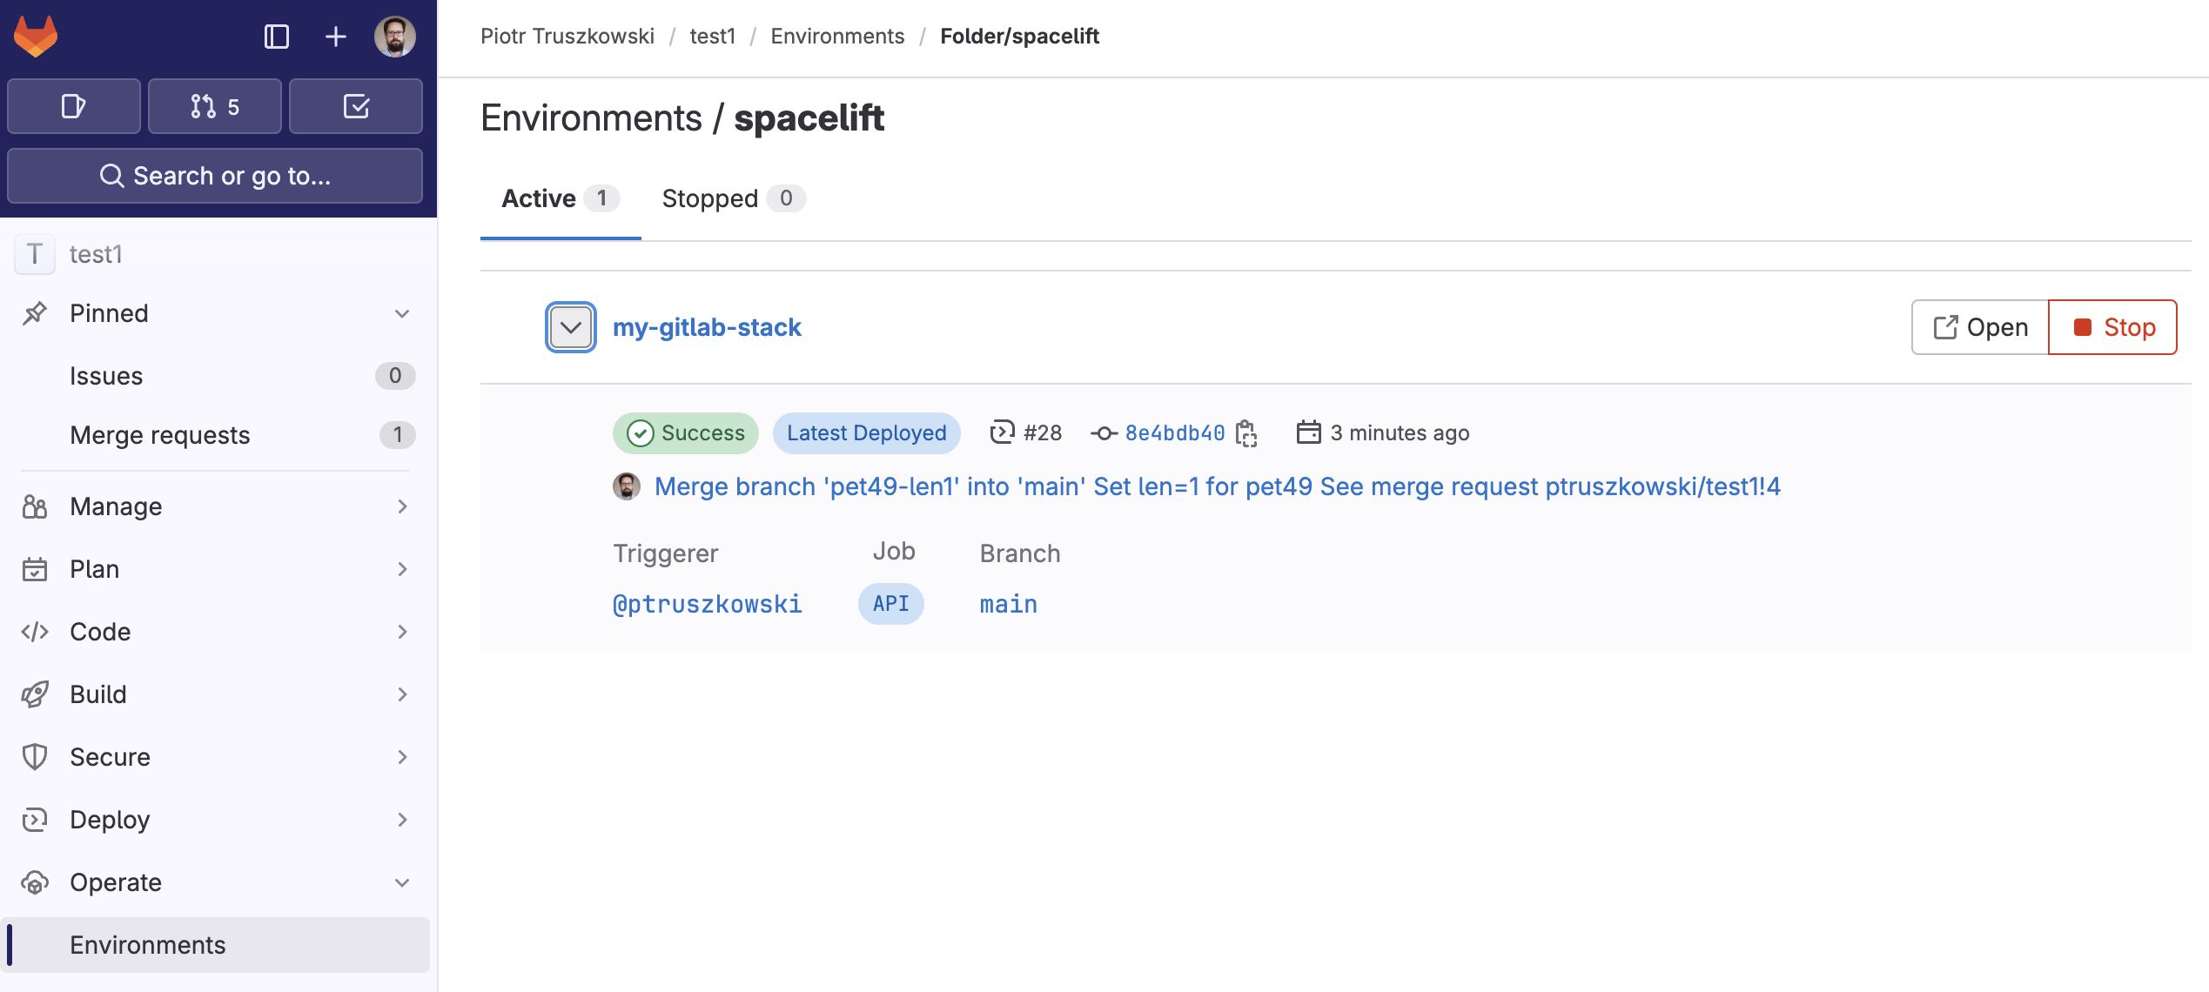Open merge requests shortcut showing 5
This screenshot has height=992, width=2209.
point(214,105)
